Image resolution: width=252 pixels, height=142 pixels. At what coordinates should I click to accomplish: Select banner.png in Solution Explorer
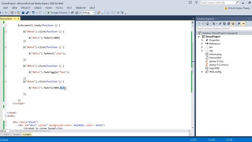(215, 54)
